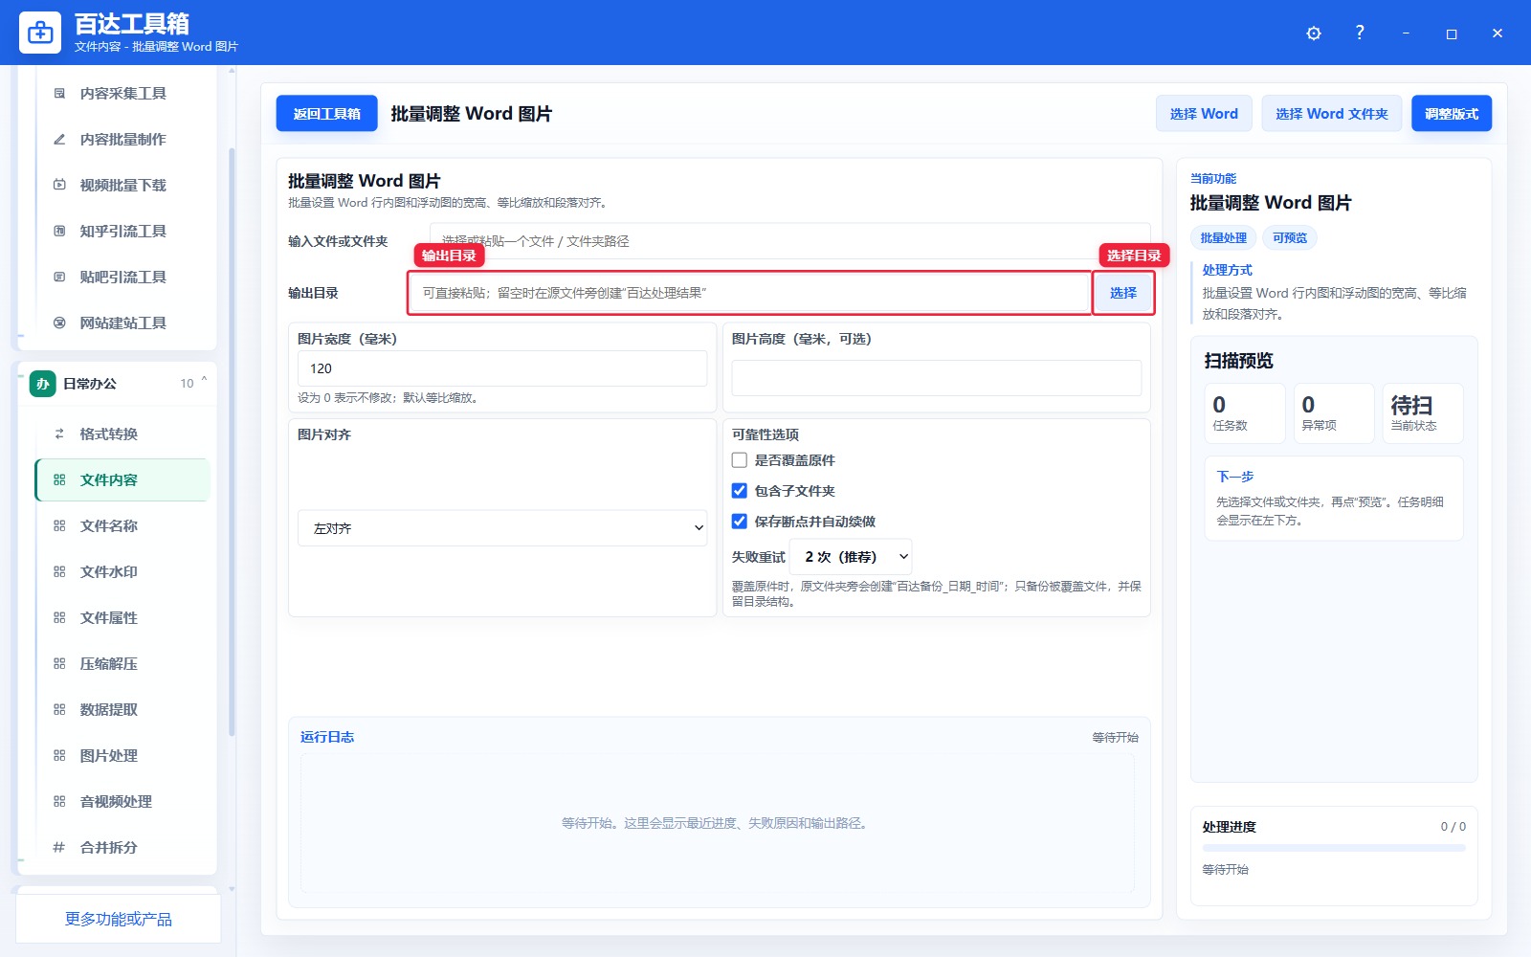The height and width of the screenshot is (957, 1531).
Task: Click the 图片宽度 field showing 120
Action: point(502,368)
